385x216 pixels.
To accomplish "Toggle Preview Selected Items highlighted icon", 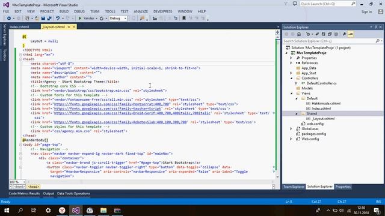I will coord(351,34).
